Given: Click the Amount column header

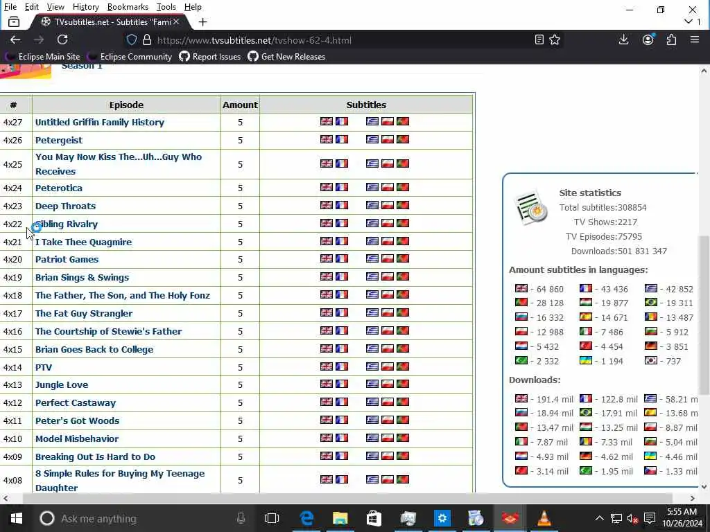Looking at the screenshot, I should pos(240,105).
